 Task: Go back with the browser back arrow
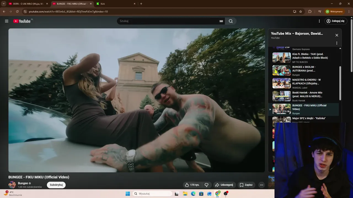point(4,12)
